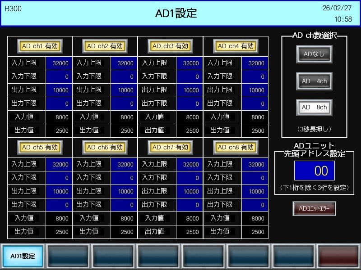Open the ADユニット先頭アドレス field showing 00
This screenshot has height=270, width=361.
[315, 171]
